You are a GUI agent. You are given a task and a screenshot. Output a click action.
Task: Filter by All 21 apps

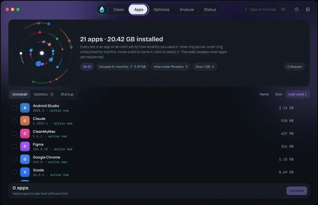(x=87, y=67)
